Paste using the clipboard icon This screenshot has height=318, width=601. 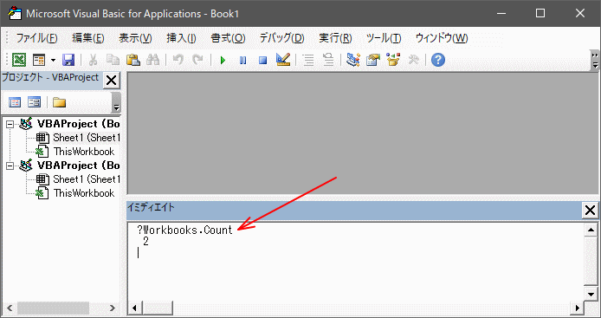132,60
